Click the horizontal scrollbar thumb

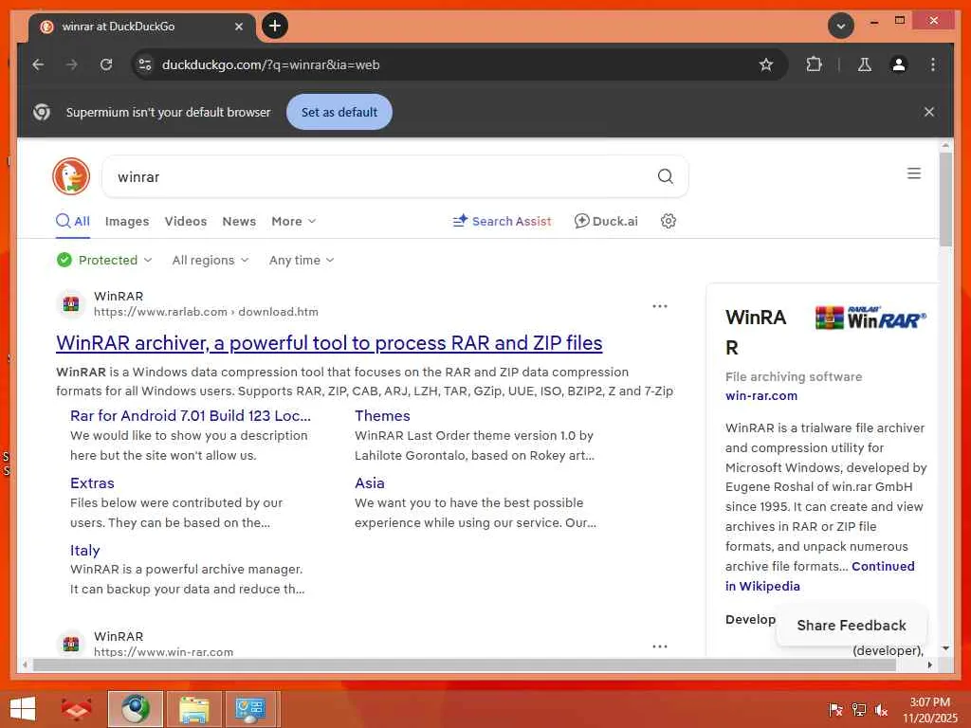465,664
